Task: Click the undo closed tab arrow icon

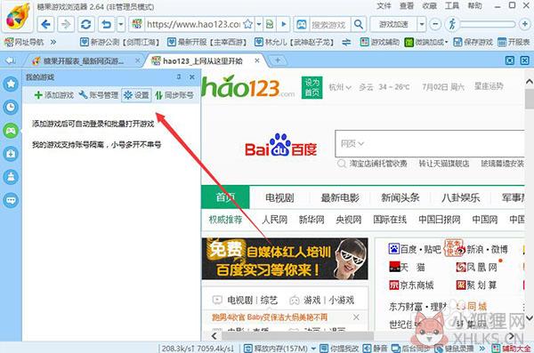Action: coord(107,24)
